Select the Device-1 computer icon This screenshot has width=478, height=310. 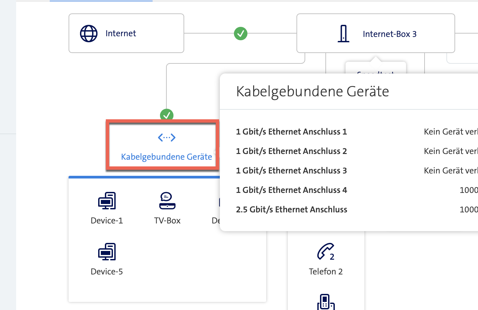pyautogui.click(x=107, y=201)
